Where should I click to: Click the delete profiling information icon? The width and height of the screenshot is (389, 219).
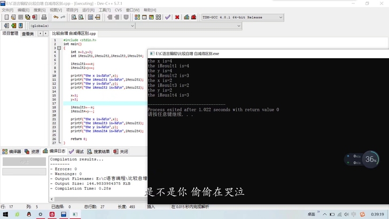coord(193,17)
